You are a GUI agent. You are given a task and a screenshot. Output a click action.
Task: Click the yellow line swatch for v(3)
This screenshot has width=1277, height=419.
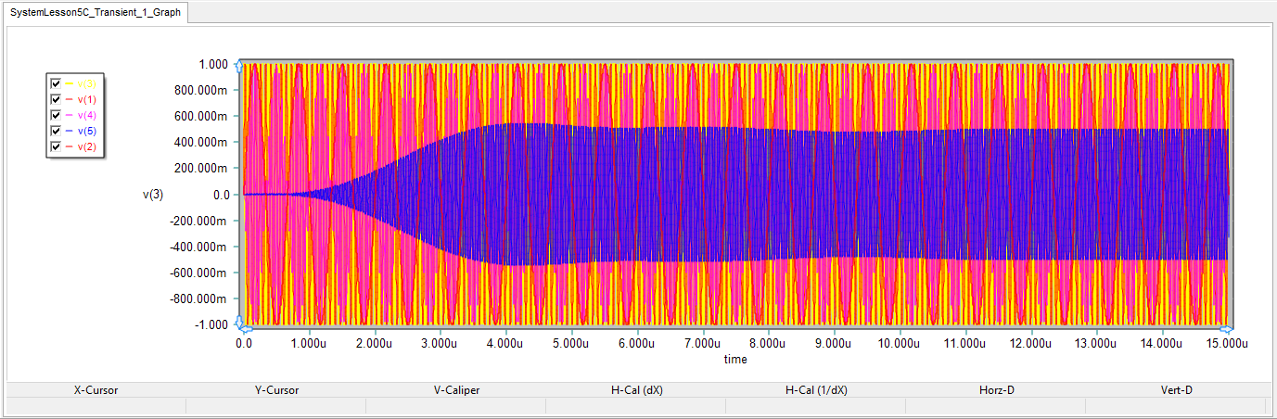tap(70, 83)
